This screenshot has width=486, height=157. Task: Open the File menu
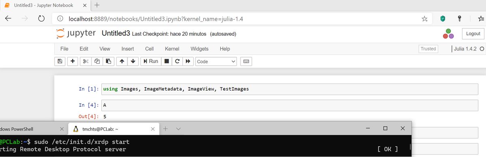coord(64,49)
